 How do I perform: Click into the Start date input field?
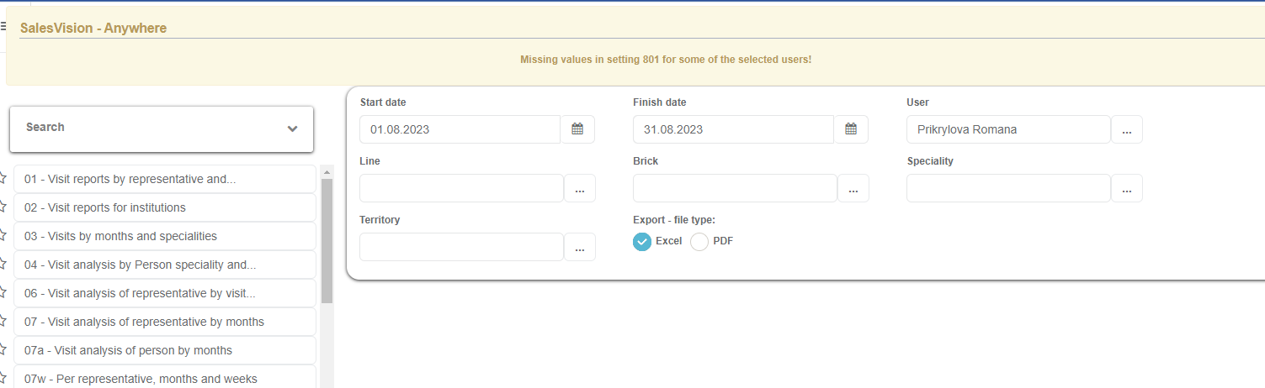[460, 130]
